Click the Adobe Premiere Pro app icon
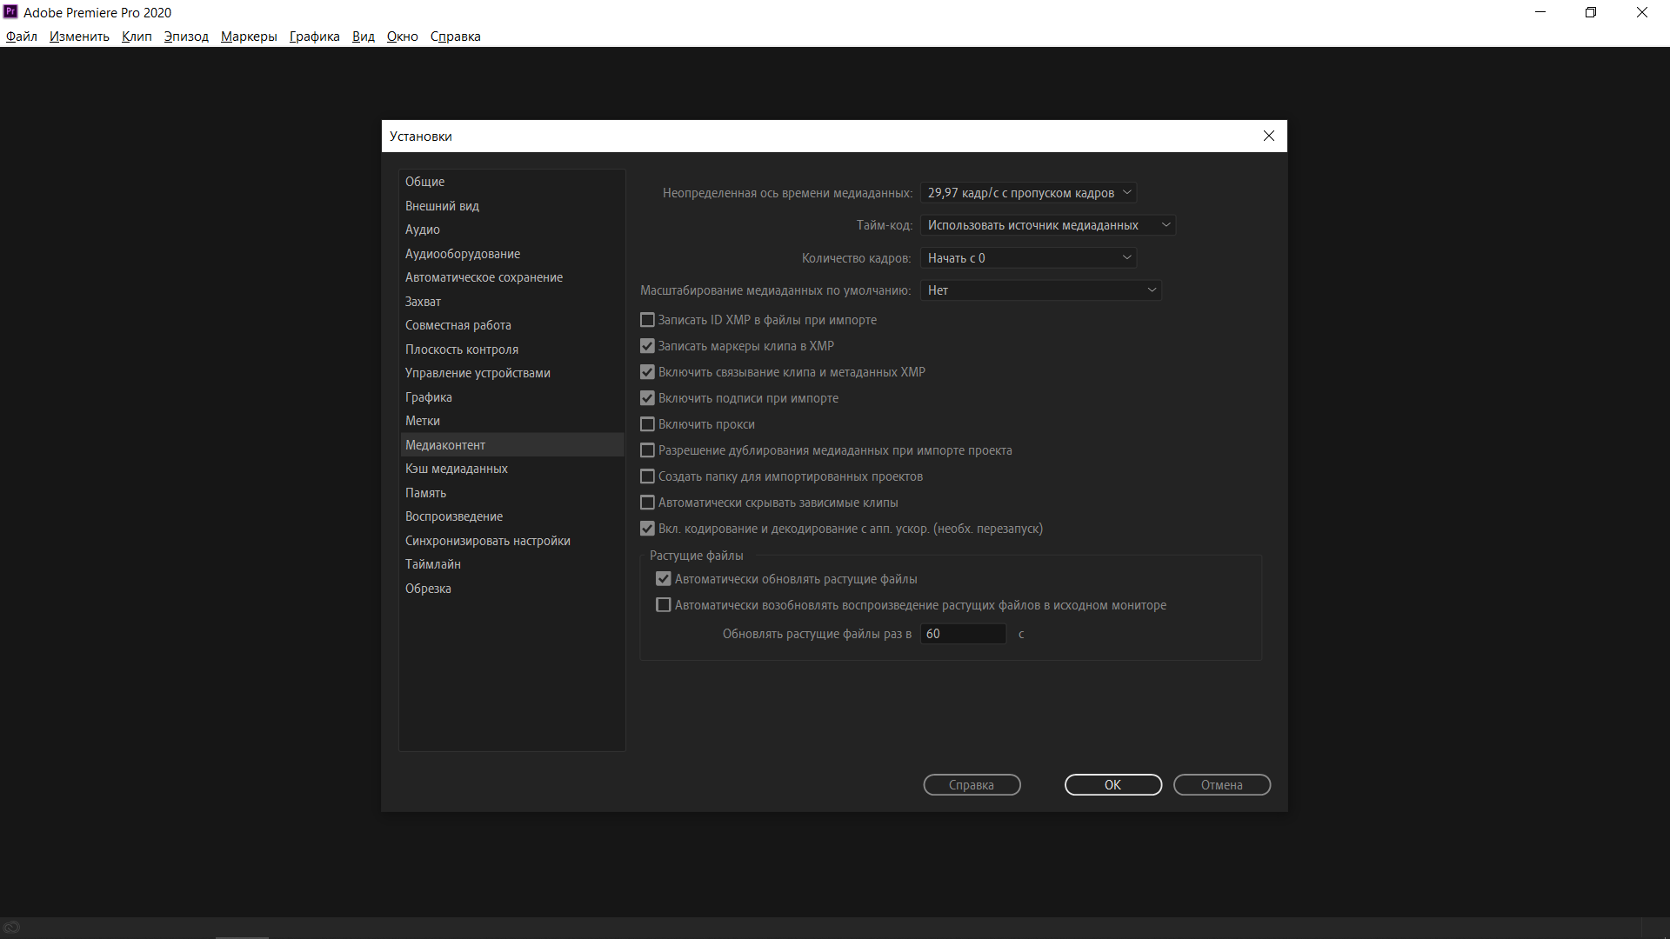 point(10,12)
